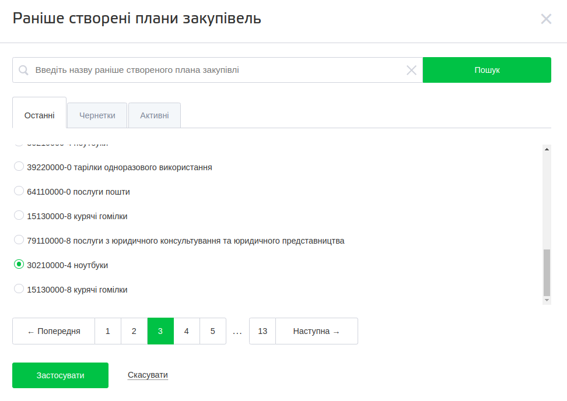Choose '79110000-8 послуги з юридичного консультування' radio
This screenshot has width=567, height=401.
pyautogui.click(x=19, y=240)
